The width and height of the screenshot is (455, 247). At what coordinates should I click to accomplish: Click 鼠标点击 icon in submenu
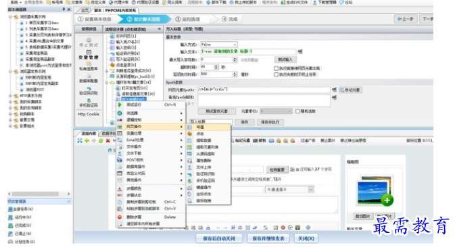pyautogui.click(x=189, y=194)
